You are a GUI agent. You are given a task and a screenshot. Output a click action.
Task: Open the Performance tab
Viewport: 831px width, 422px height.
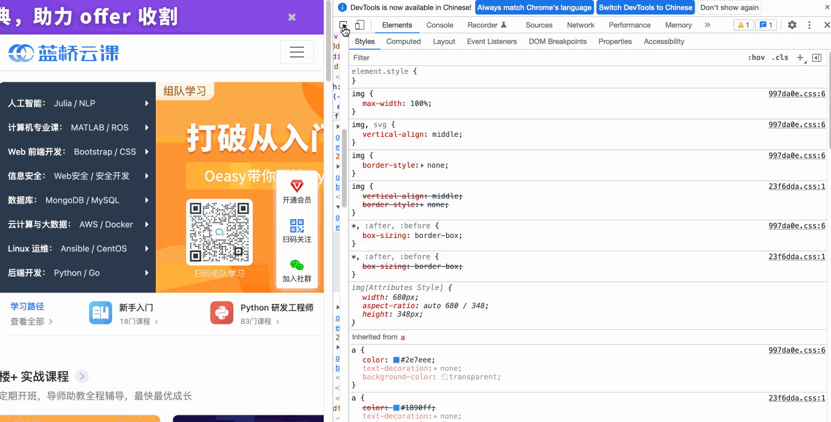pos(630,25)
